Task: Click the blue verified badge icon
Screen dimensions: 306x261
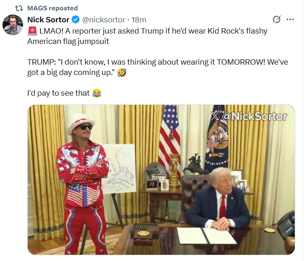Action: pos(76,19)
